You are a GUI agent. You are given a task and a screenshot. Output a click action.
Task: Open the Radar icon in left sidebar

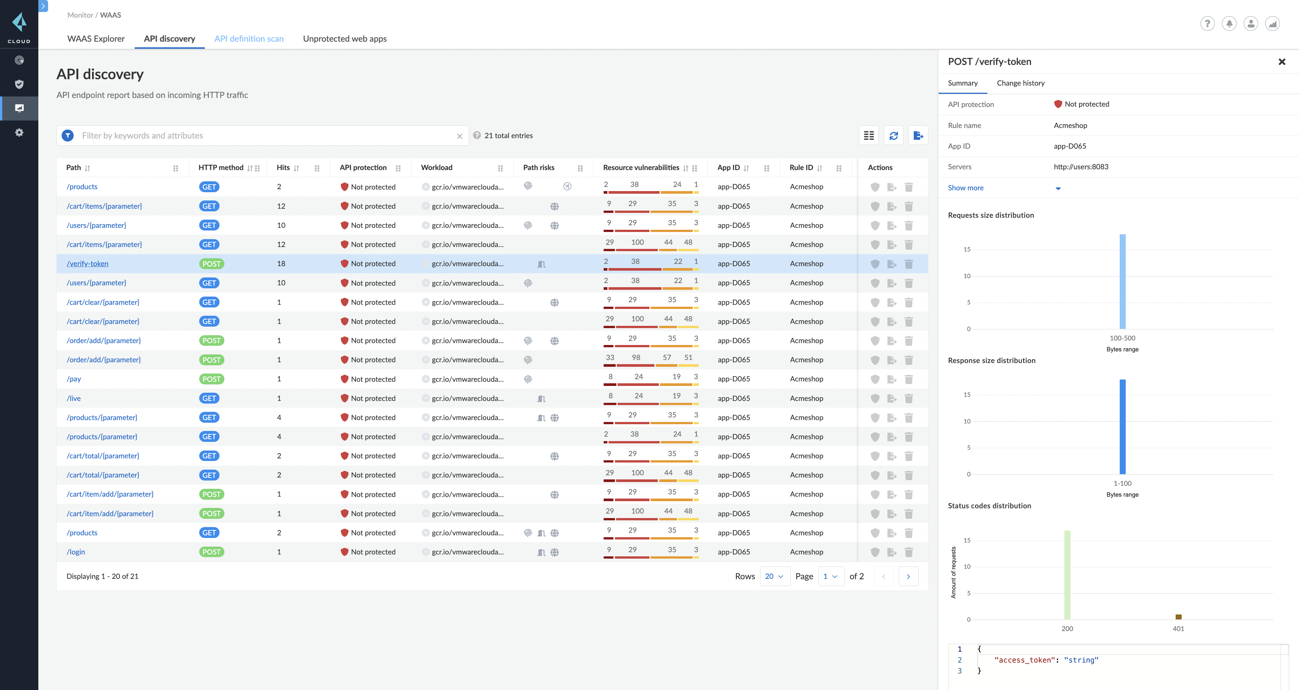[x=19, y=60]
